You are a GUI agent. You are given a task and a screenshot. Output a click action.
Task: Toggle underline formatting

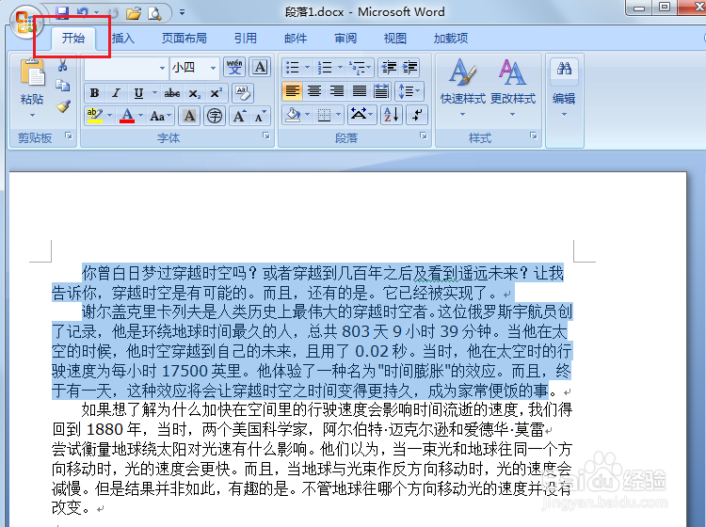[138, 93]
